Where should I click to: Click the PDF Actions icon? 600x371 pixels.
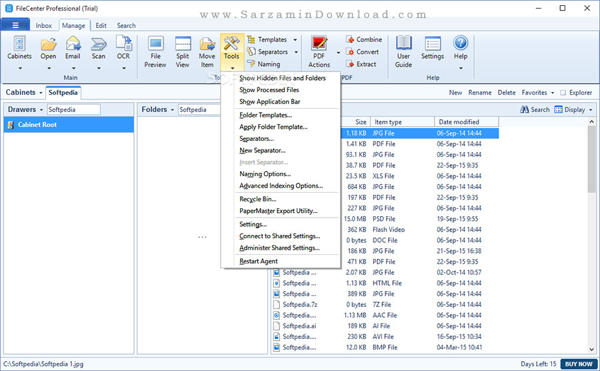click(319, 43)
